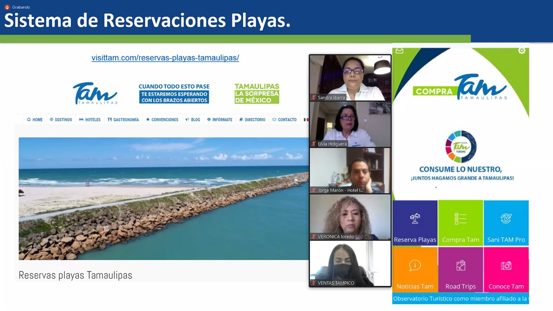The image size is (553, 311).
Task: Open the HOTELES menu in the navigation bar
Action: [x=89, y=120]
